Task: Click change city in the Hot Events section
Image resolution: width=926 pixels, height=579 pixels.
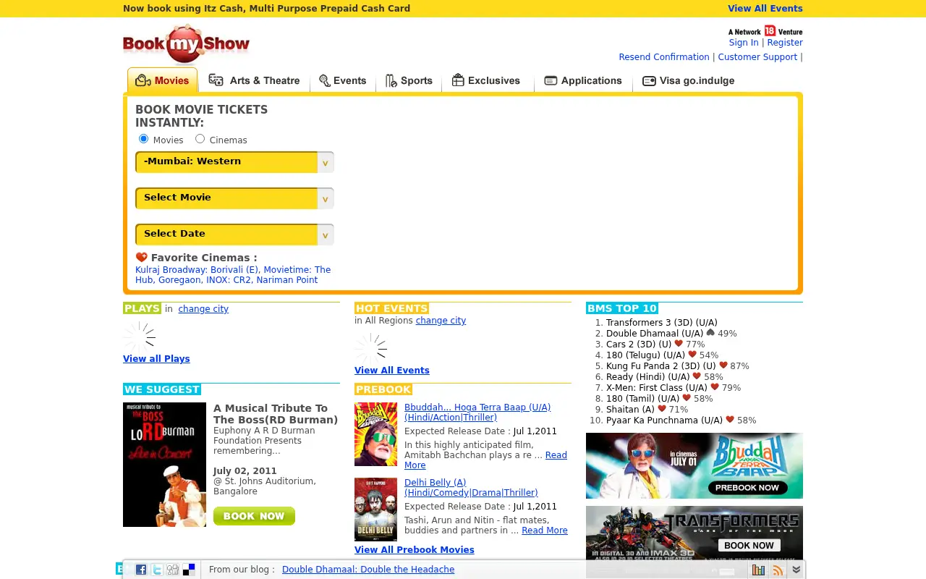Action: 441,321
